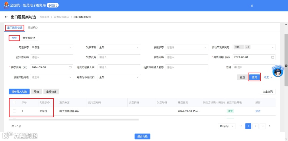Click the black plus circle at right edge
Screen dimensions: 288x141
point(286,65)
